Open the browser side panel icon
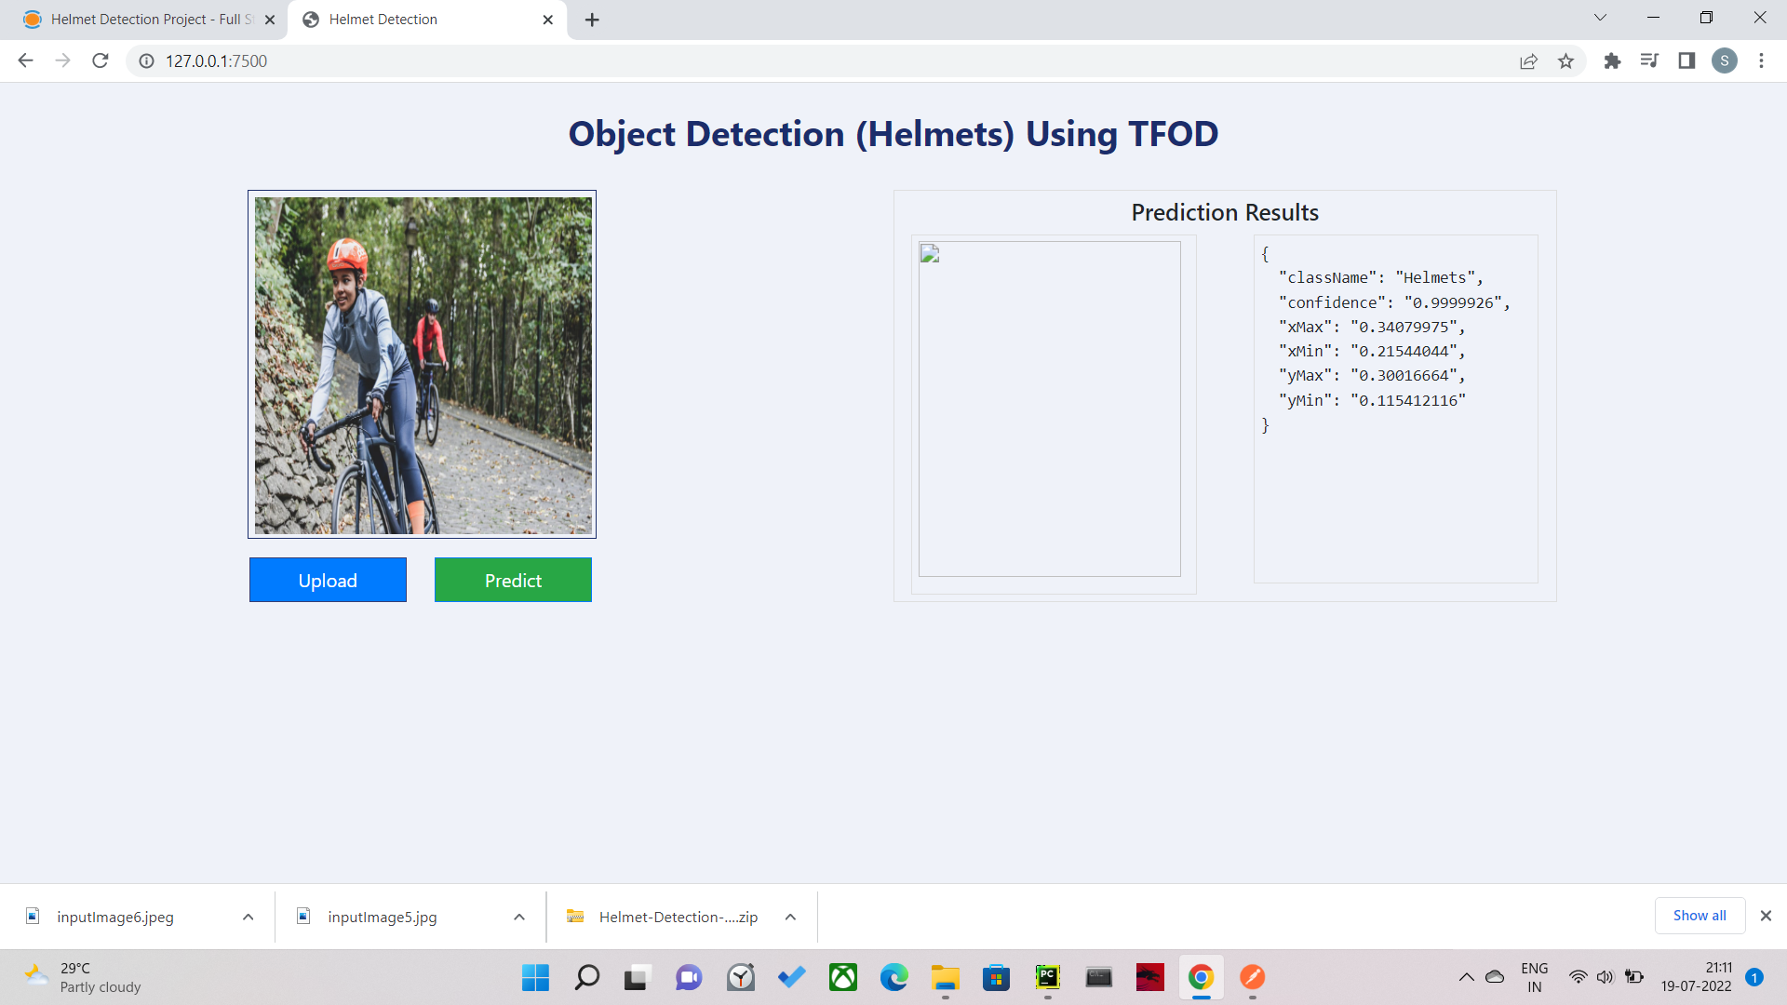This screenshot has height=1005, width=1787. (1686, 60)
